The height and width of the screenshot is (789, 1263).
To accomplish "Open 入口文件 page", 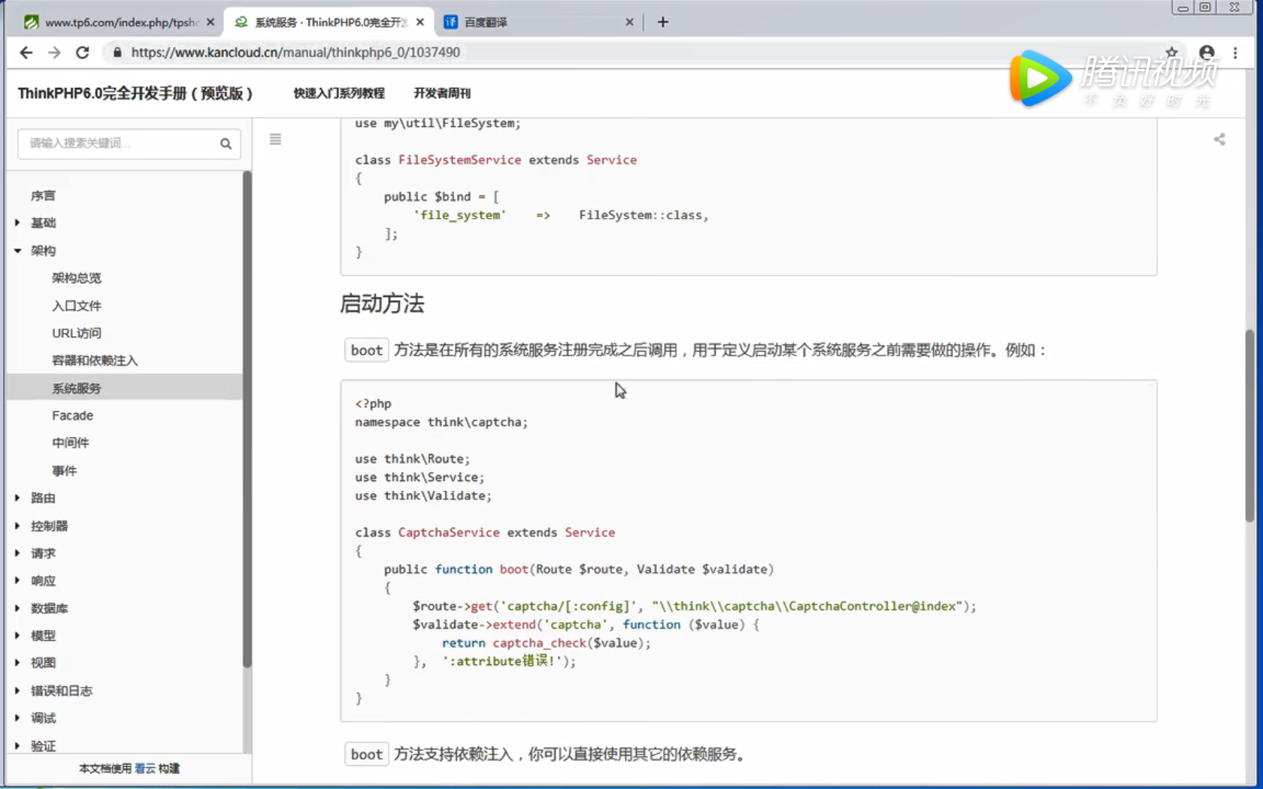I will pos(76,306).
